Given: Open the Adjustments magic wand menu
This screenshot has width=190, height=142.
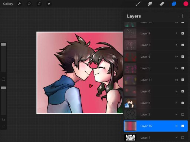Looking at the screenshot, I should click(x=29, y=4).
